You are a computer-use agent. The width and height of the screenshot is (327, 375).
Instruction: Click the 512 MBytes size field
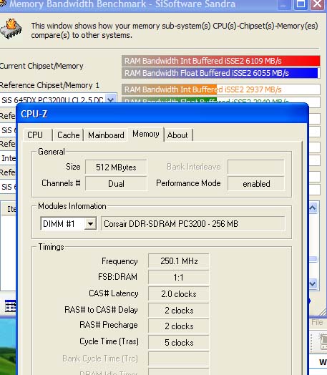tap(116, 167)
